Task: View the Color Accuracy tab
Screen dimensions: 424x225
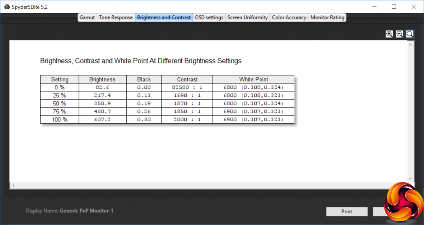Action: point(289,17)
